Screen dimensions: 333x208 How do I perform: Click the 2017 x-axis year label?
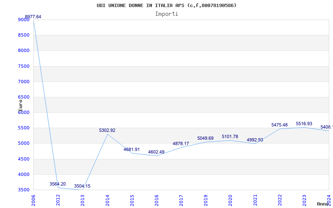point(181,201)
